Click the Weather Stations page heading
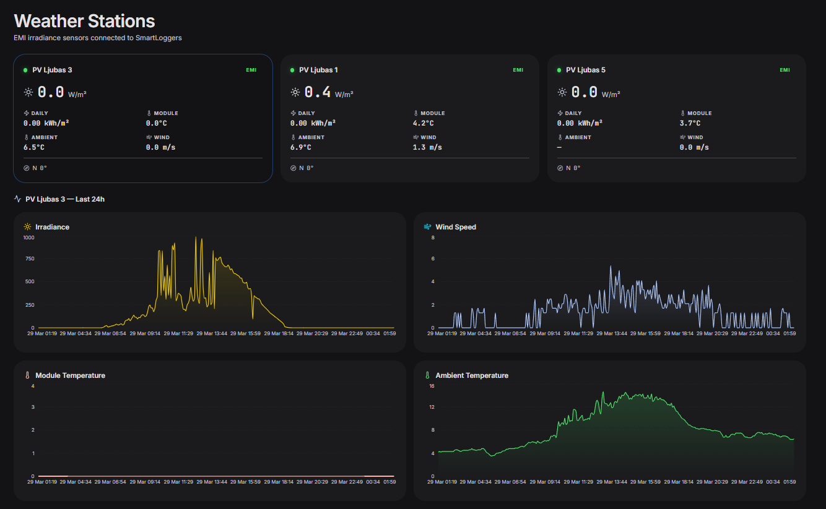The height and width of the screenshot is (509, 826). click(x=84, y=21)
